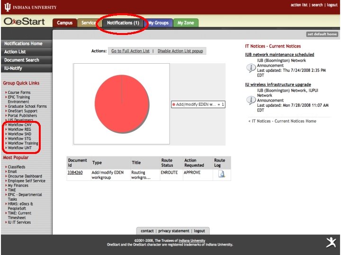This screenshot has height=255, width=341.
Task: Open Classifieds under Most Popular
Action: coord(17,167)
